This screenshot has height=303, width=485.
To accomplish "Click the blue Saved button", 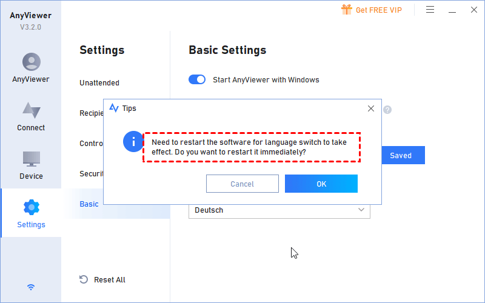I will [x=403, y=155].
